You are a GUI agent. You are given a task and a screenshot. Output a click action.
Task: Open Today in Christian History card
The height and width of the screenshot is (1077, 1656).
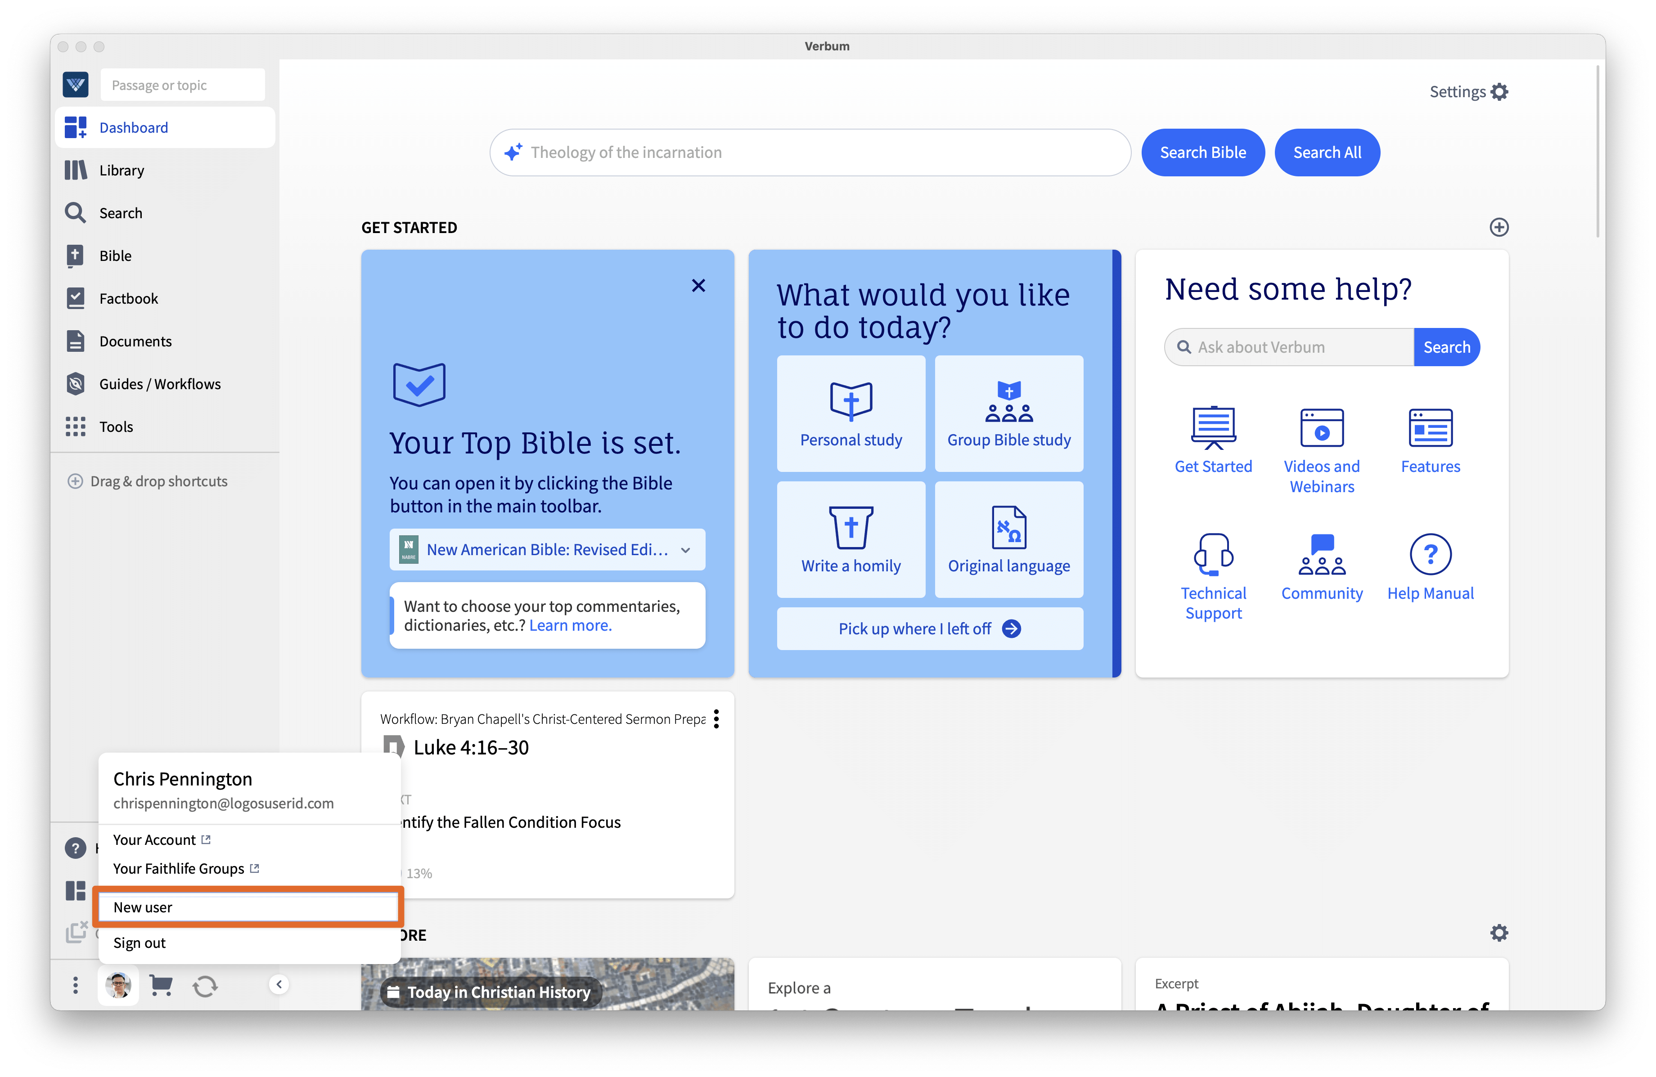(547, 984)
